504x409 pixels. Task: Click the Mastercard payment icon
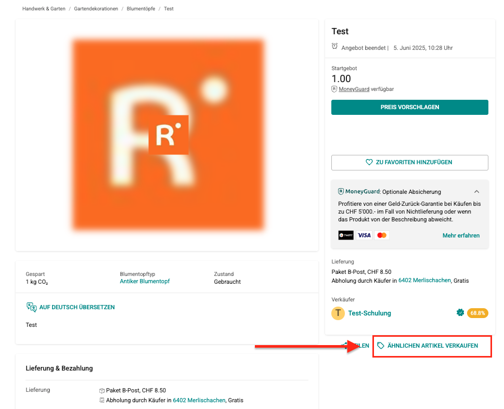382,235
